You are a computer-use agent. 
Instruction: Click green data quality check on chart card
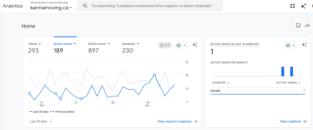click(181, 45)
